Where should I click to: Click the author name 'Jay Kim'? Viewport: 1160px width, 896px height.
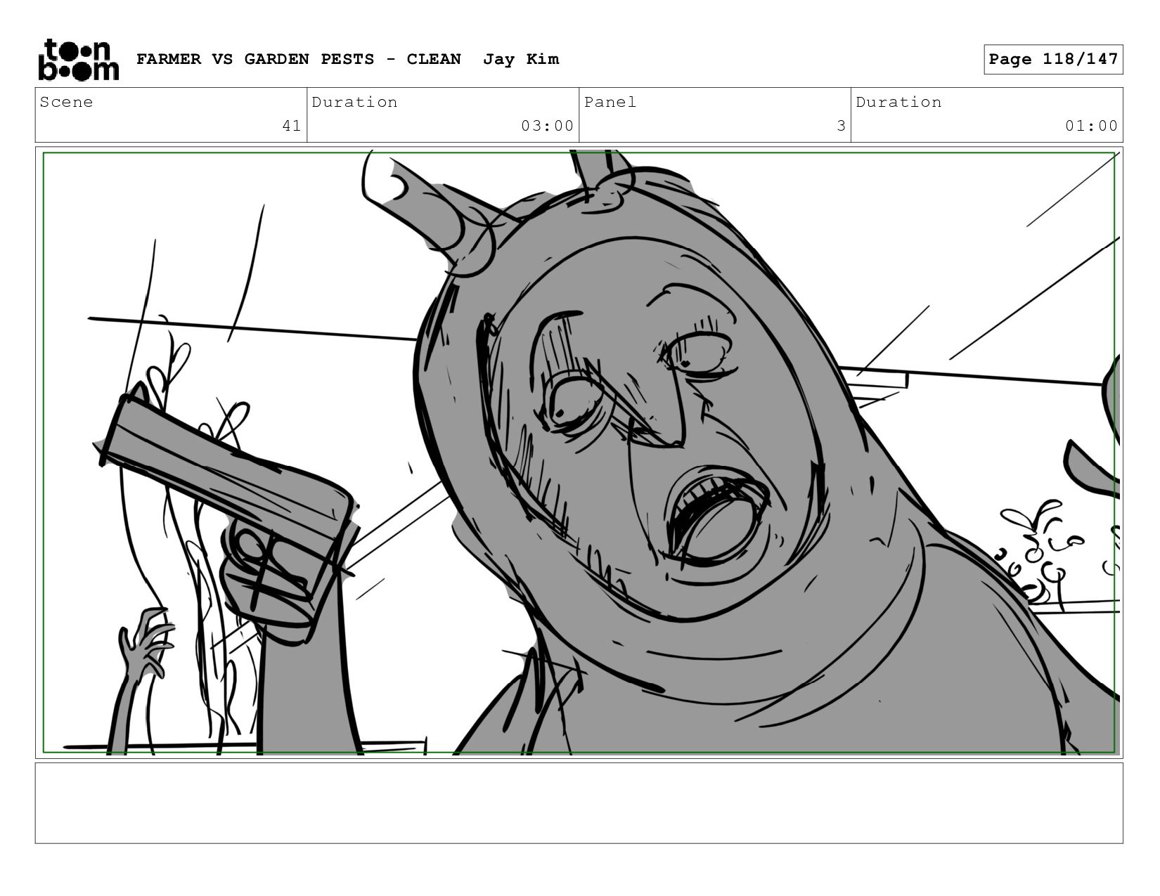(521, 59)
